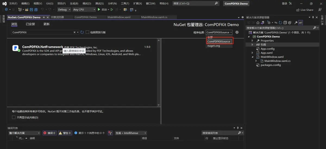
Task: Open the 程序包源 ComPDFKitSource dropdown
Action: (219, 32)
